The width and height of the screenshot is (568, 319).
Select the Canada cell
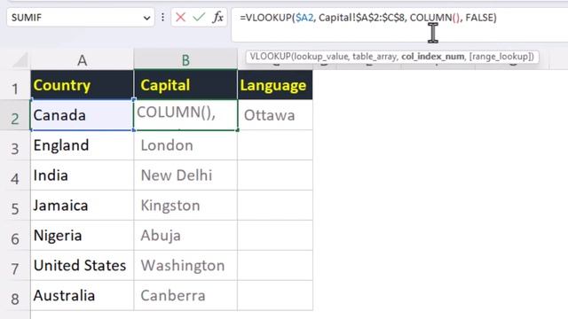click(83, 115)
